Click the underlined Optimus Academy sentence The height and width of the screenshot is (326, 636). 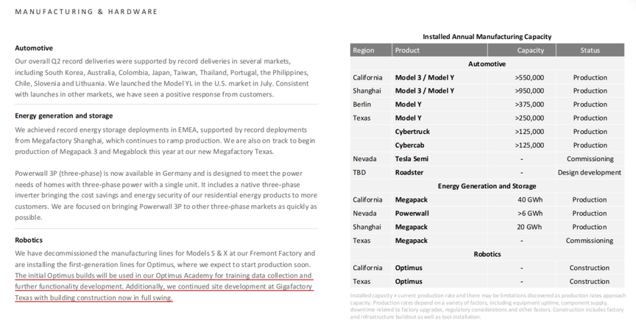(163, 281)
